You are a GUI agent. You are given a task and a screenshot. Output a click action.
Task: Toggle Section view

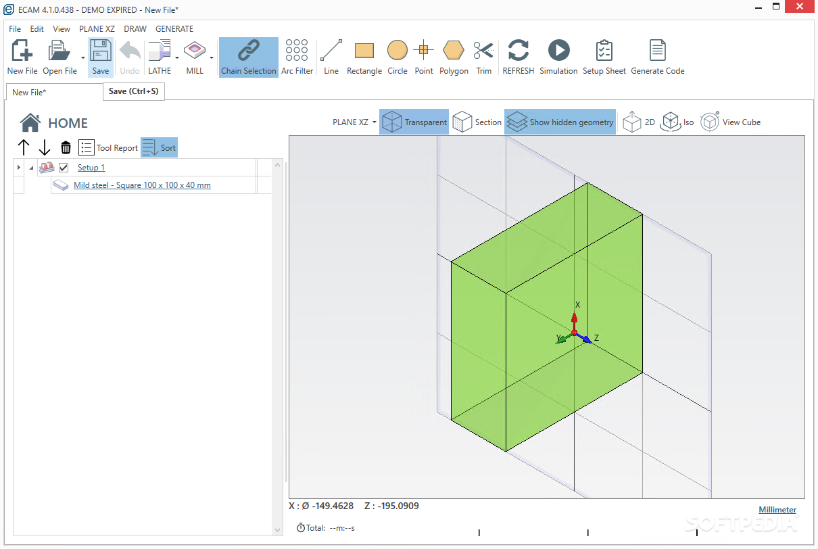click(477, 122)
